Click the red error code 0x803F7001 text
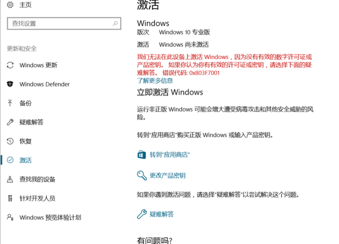 [205, 73]
